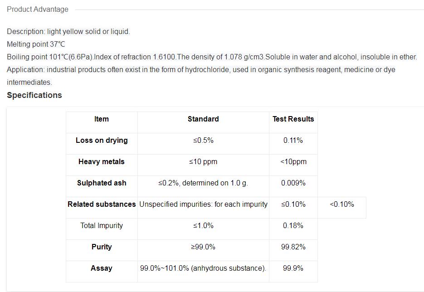Click the 0.009% sulphated ash result
424x292 pixels.
click(293, 183)
